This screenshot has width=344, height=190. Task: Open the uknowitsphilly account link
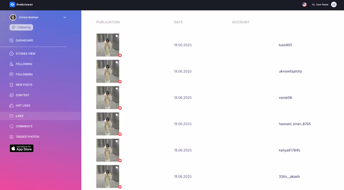[290, 71]
